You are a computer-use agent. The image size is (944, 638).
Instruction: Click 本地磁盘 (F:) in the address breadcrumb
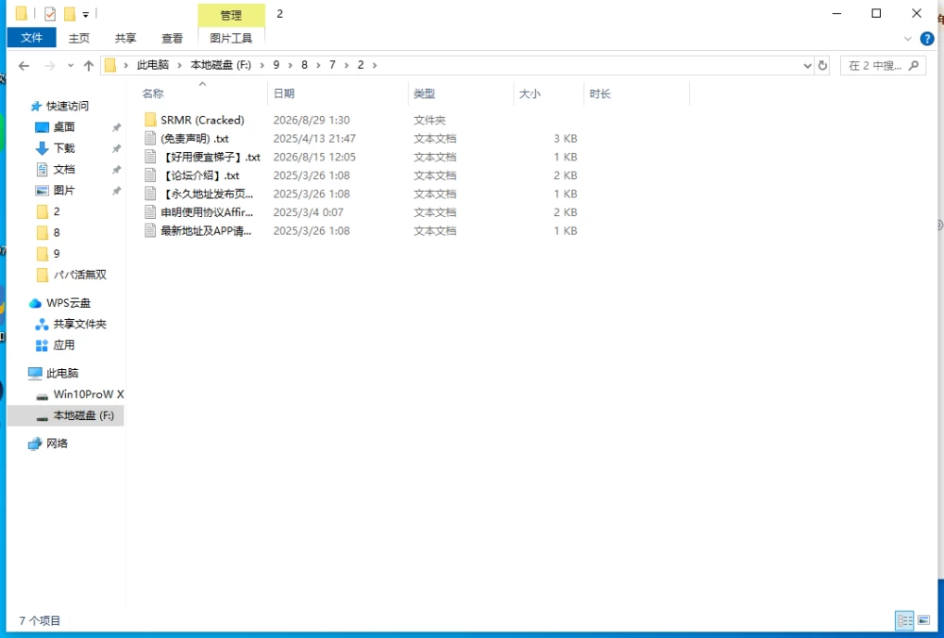pos(221,65)
